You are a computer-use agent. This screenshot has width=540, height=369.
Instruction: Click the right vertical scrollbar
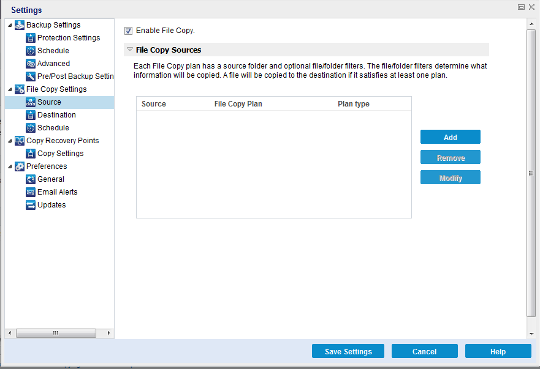(x=531, y=171)
